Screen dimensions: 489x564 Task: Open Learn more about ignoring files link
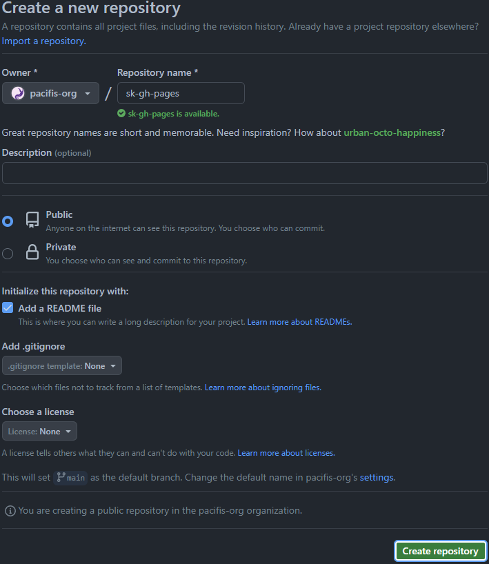(263, 387)
